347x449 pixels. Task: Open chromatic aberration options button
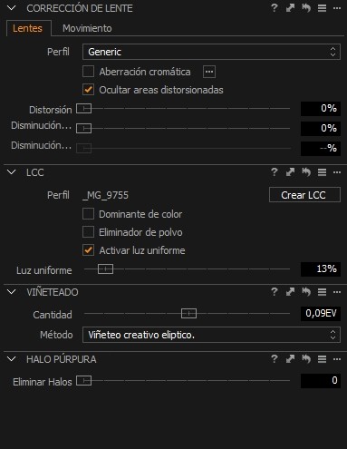[x=209, y=72]
